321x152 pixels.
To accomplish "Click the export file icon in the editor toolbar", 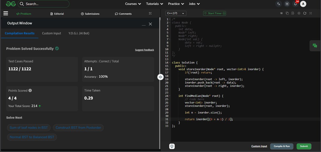I will (x=293, y=13).
